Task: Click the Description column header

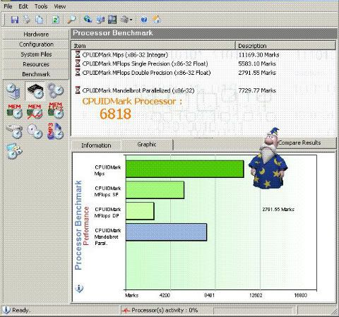Action: coord(285,46)
